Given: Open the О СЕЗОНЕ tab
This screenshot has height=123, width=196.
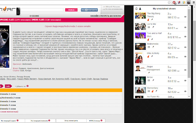Looking at the screenshot, I should 34,16.
